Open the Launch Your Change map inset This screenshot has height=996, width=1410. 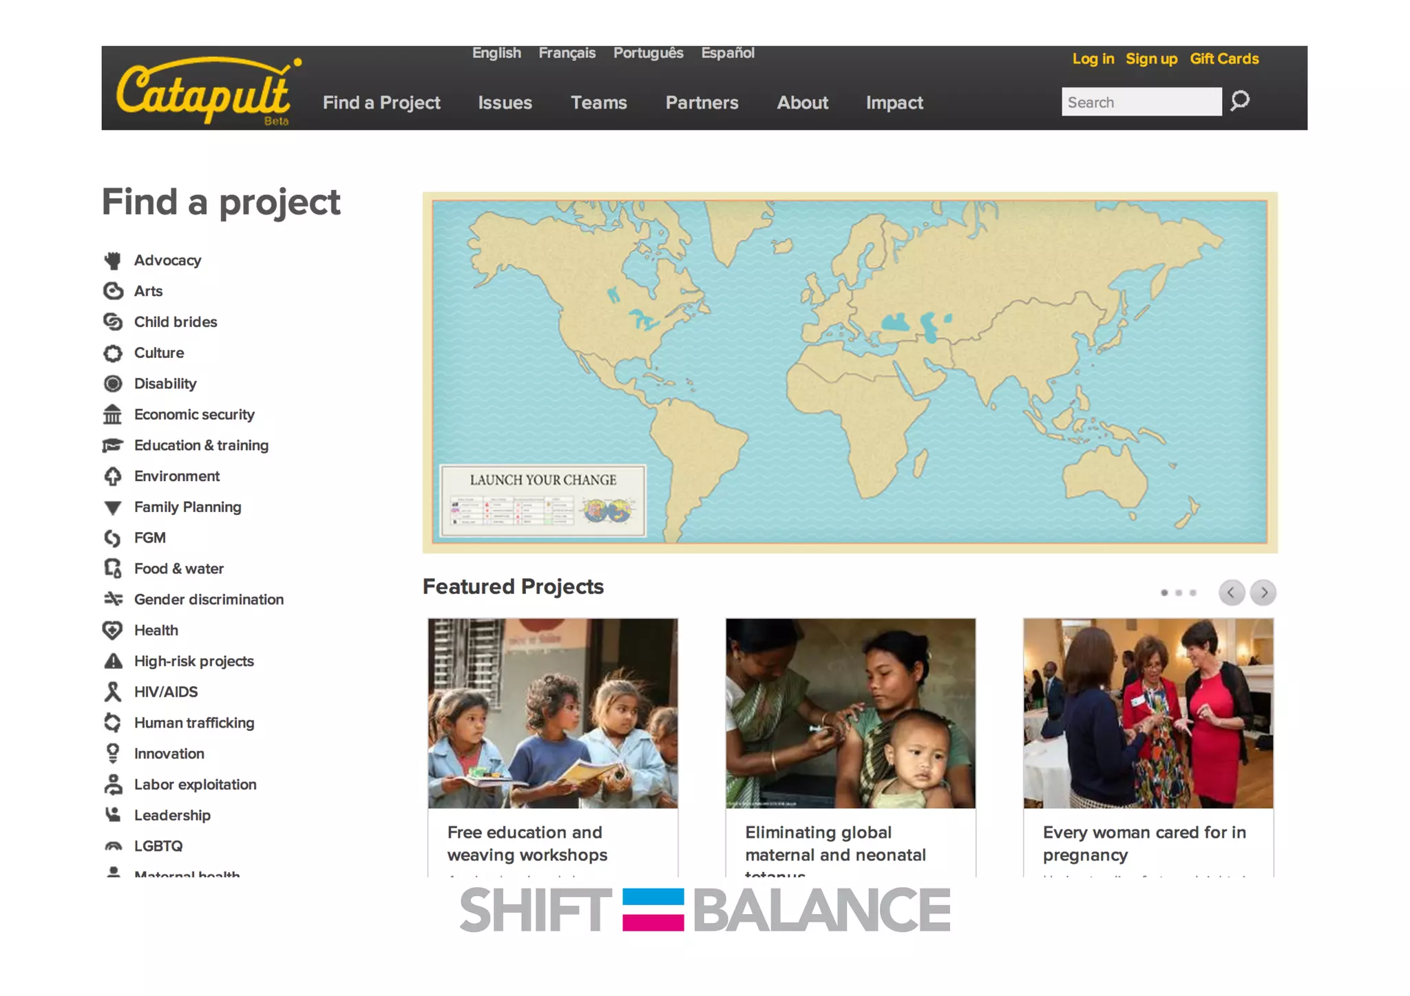(x=543, y=500)
